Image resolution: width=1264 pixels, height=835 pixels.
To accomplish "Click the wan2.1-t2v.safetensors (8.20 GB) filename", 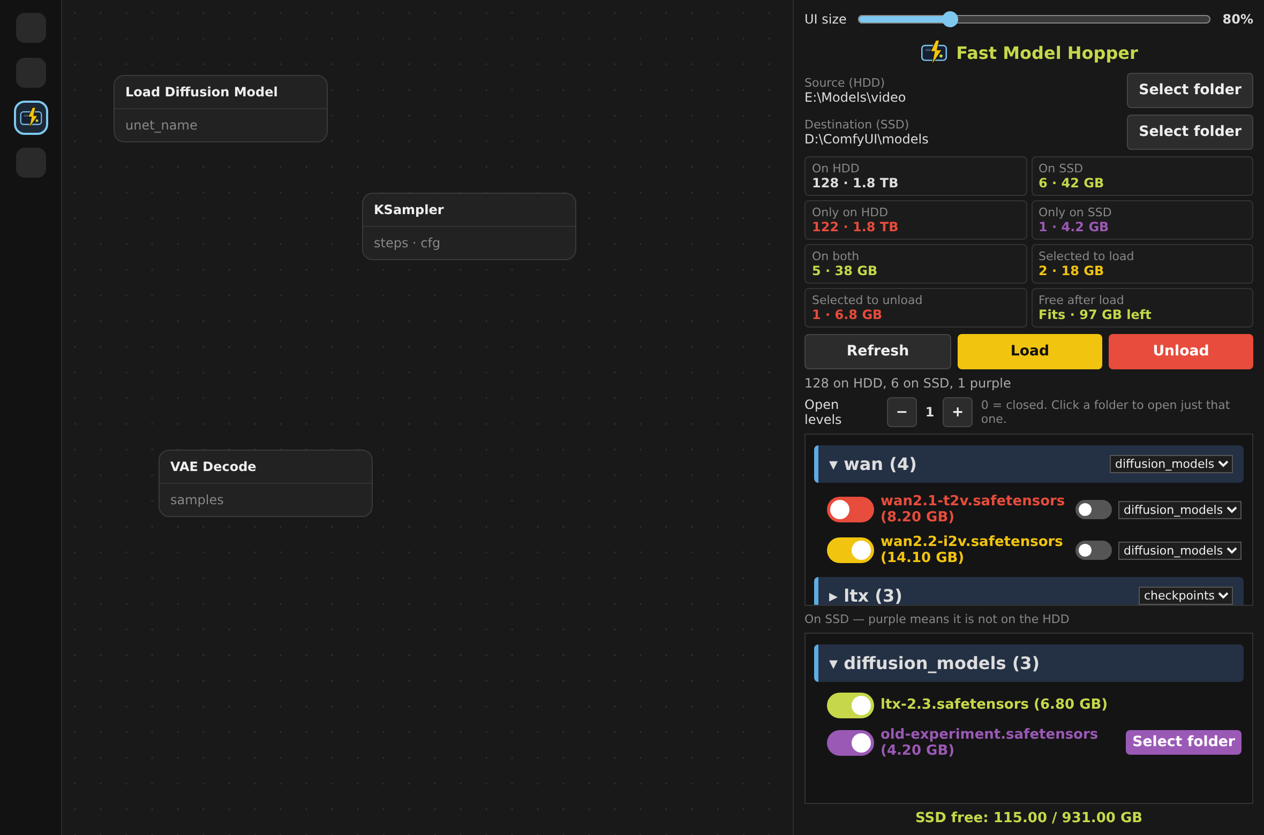I will click(x=972, y=508).
